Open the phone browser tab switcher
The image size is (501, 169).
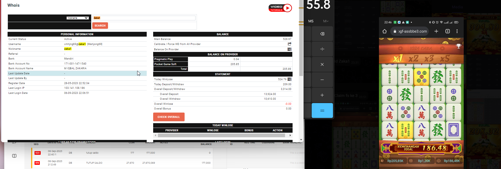coord(448,31)
